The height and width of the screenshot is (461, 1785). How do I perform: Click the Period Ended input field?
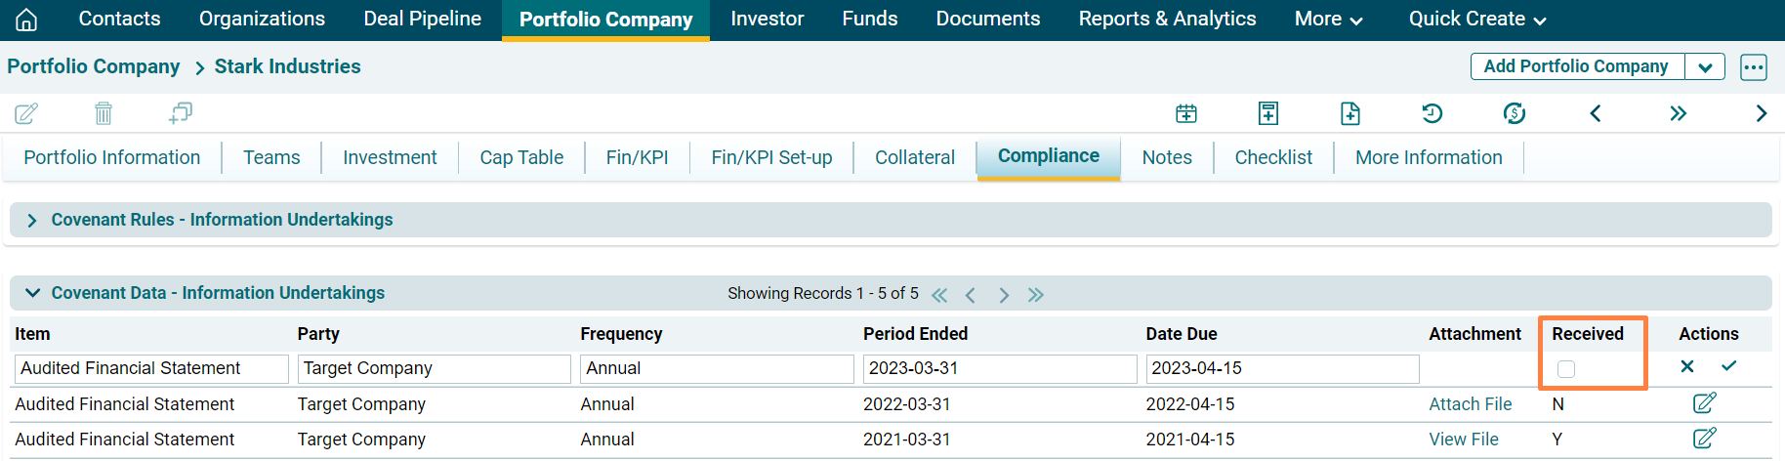click(x=999, y=368)
